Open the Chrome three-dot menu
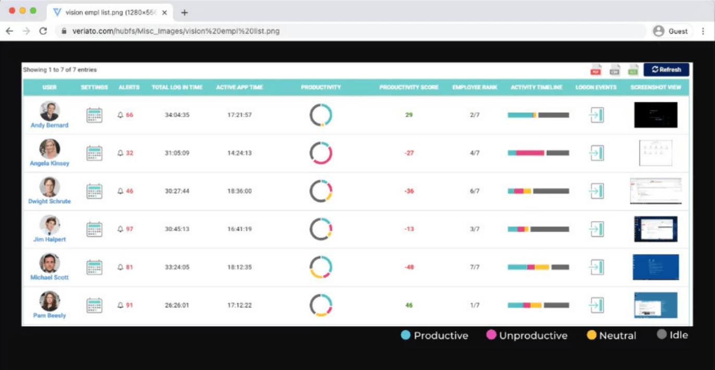The width and height of the screenshot is (715, 370). click(x=703, y=31)
